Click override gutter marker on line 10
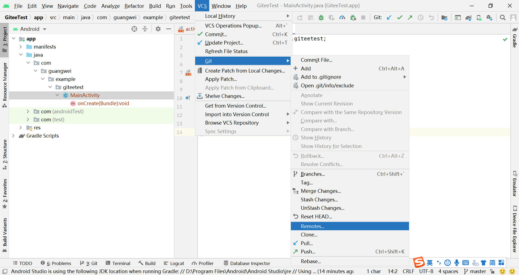This screenshot has height=275, width=519. 188,98
